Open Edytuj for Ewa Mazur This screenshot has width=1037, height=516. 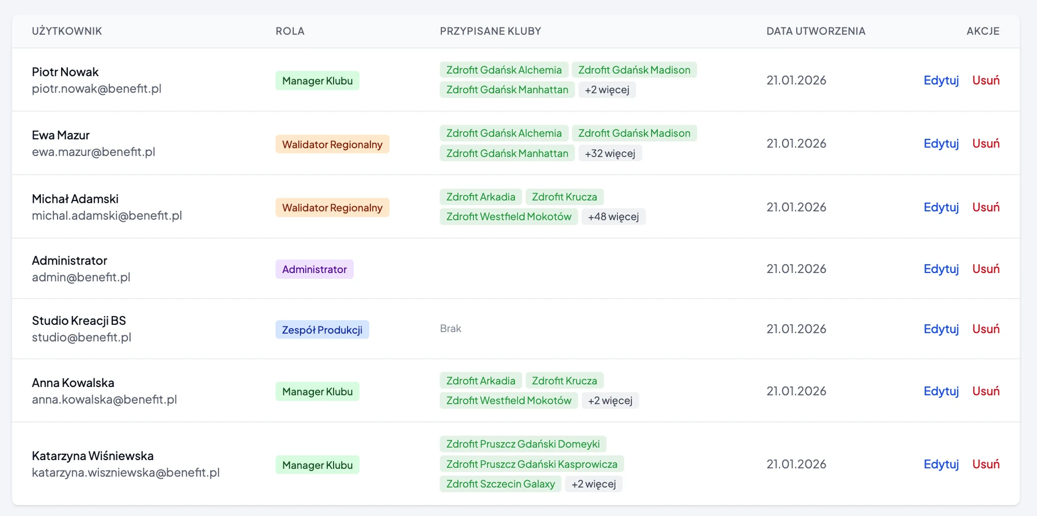tap(941, 143)
